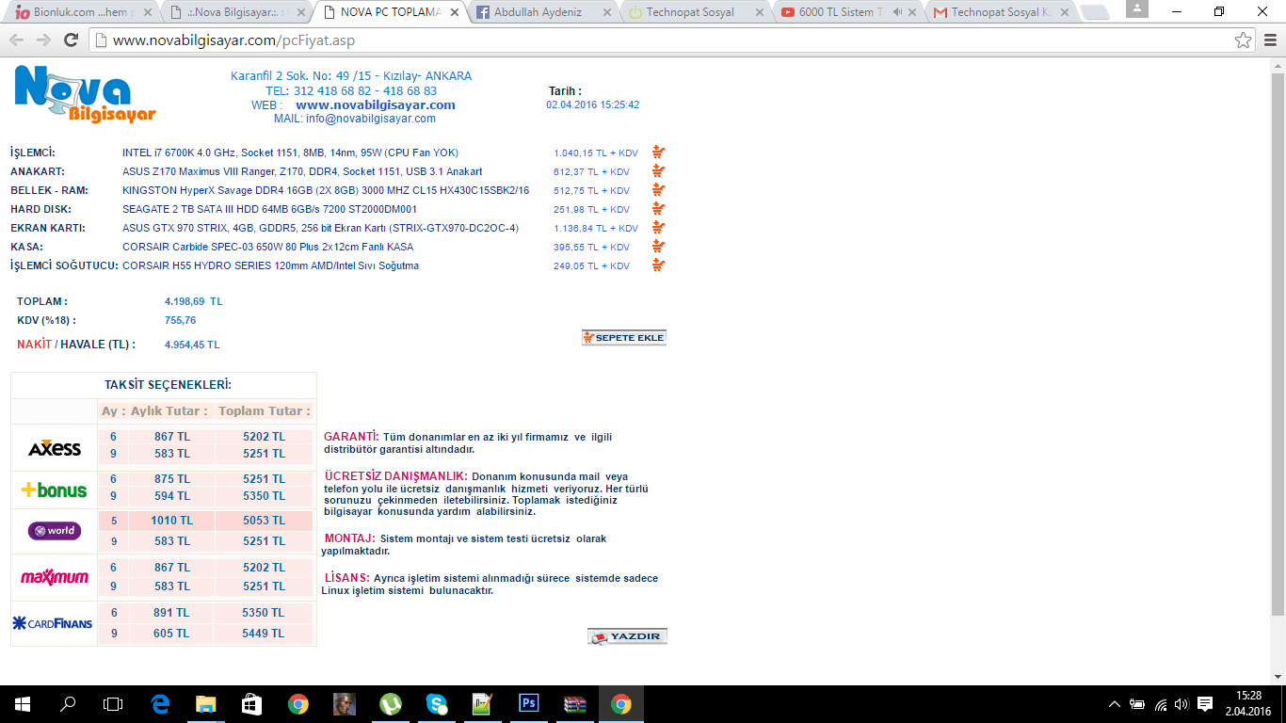Click the Bonus card logo
Viewport: 1286px width, 723px height.
(55, 490)
